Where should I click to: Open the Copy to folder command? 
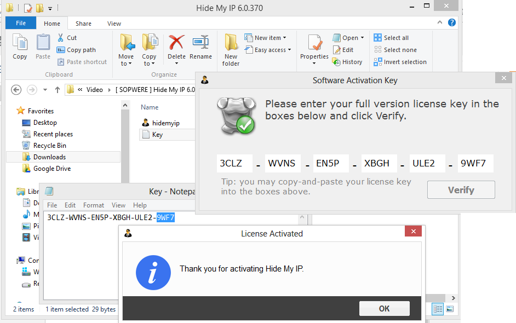149,50
